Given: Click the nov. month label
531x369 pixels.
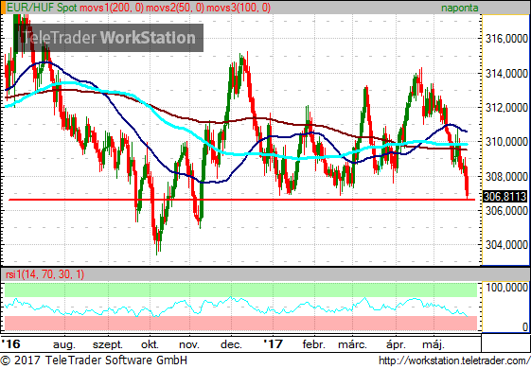Looking at the screenshot, I should pyautogui.click(x=189, y=344).
